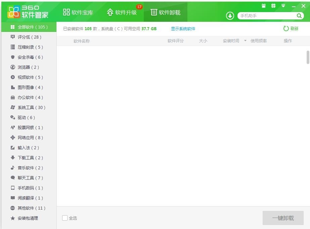Enable the 全选 select-all checkbox
The width and height of the screenshot is (310, 229).
[x=64, y=218]
